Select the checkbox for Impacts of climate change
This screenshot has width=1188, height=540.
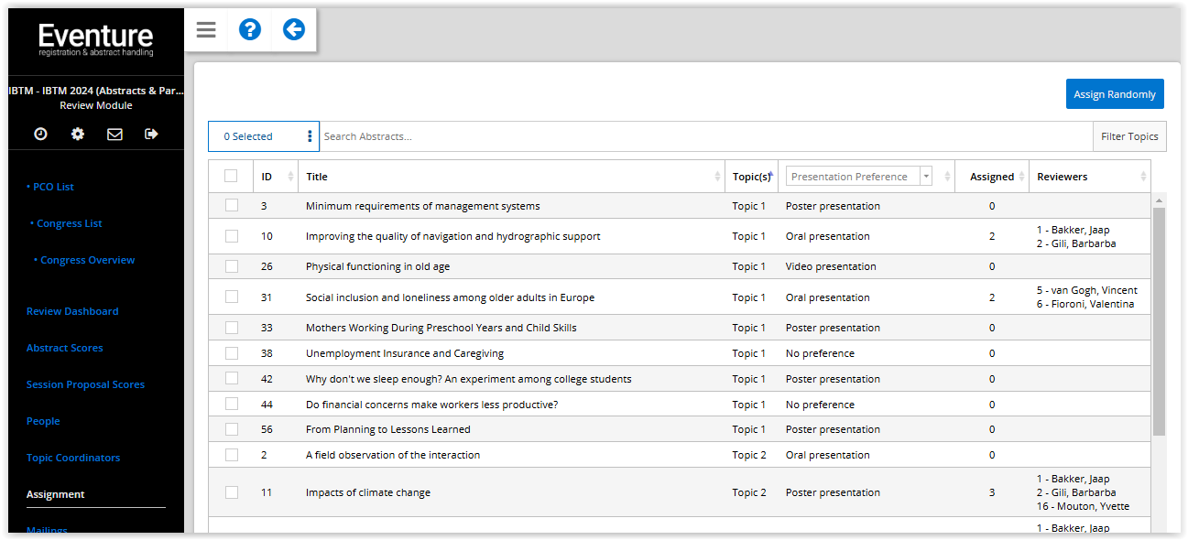click(x=232, y=492)
